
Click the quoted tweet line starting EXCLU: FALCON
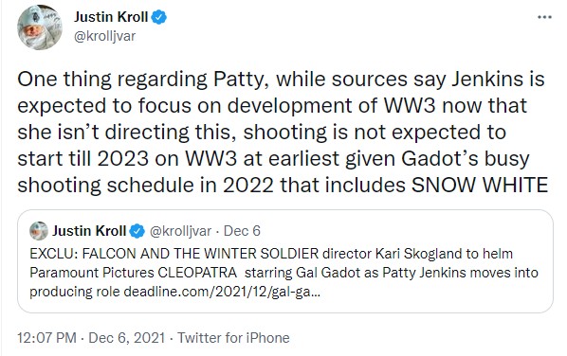tap(271, 254)
